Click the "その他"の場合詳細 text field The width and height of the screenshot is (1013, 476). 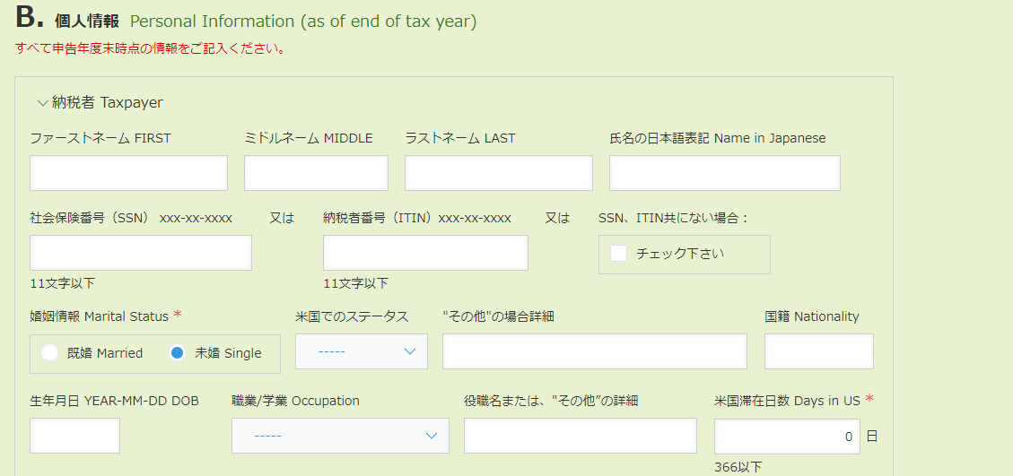click(594, 351)
